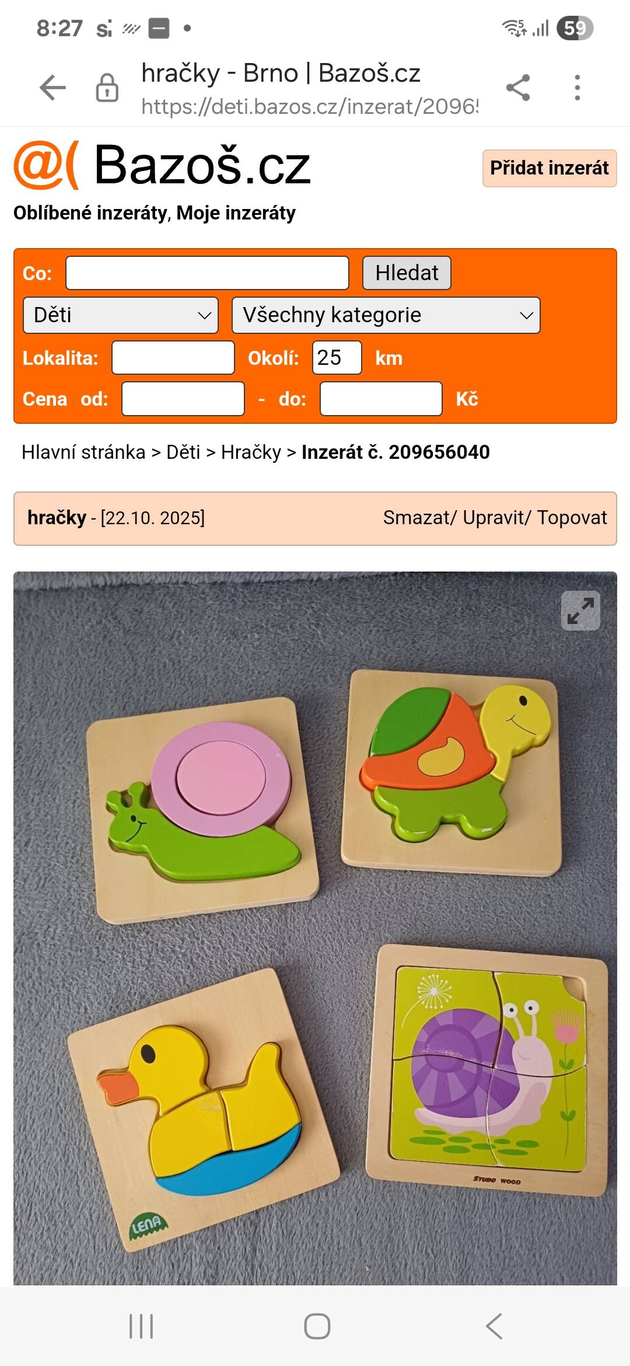Image resolution: width=630 pixels, height=1366 pixels.
Task: Open the Děti section dropdown
Action: coord(121,315)
